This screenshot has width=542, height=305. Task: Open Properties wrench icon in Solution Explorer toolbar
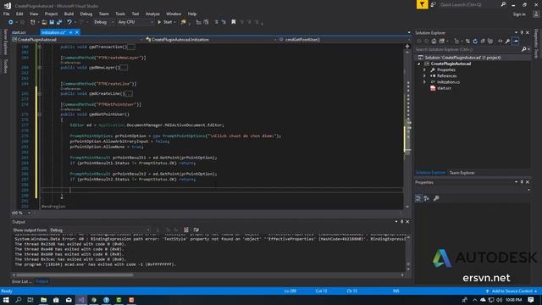pyautogui.click(x=507, y=42)
